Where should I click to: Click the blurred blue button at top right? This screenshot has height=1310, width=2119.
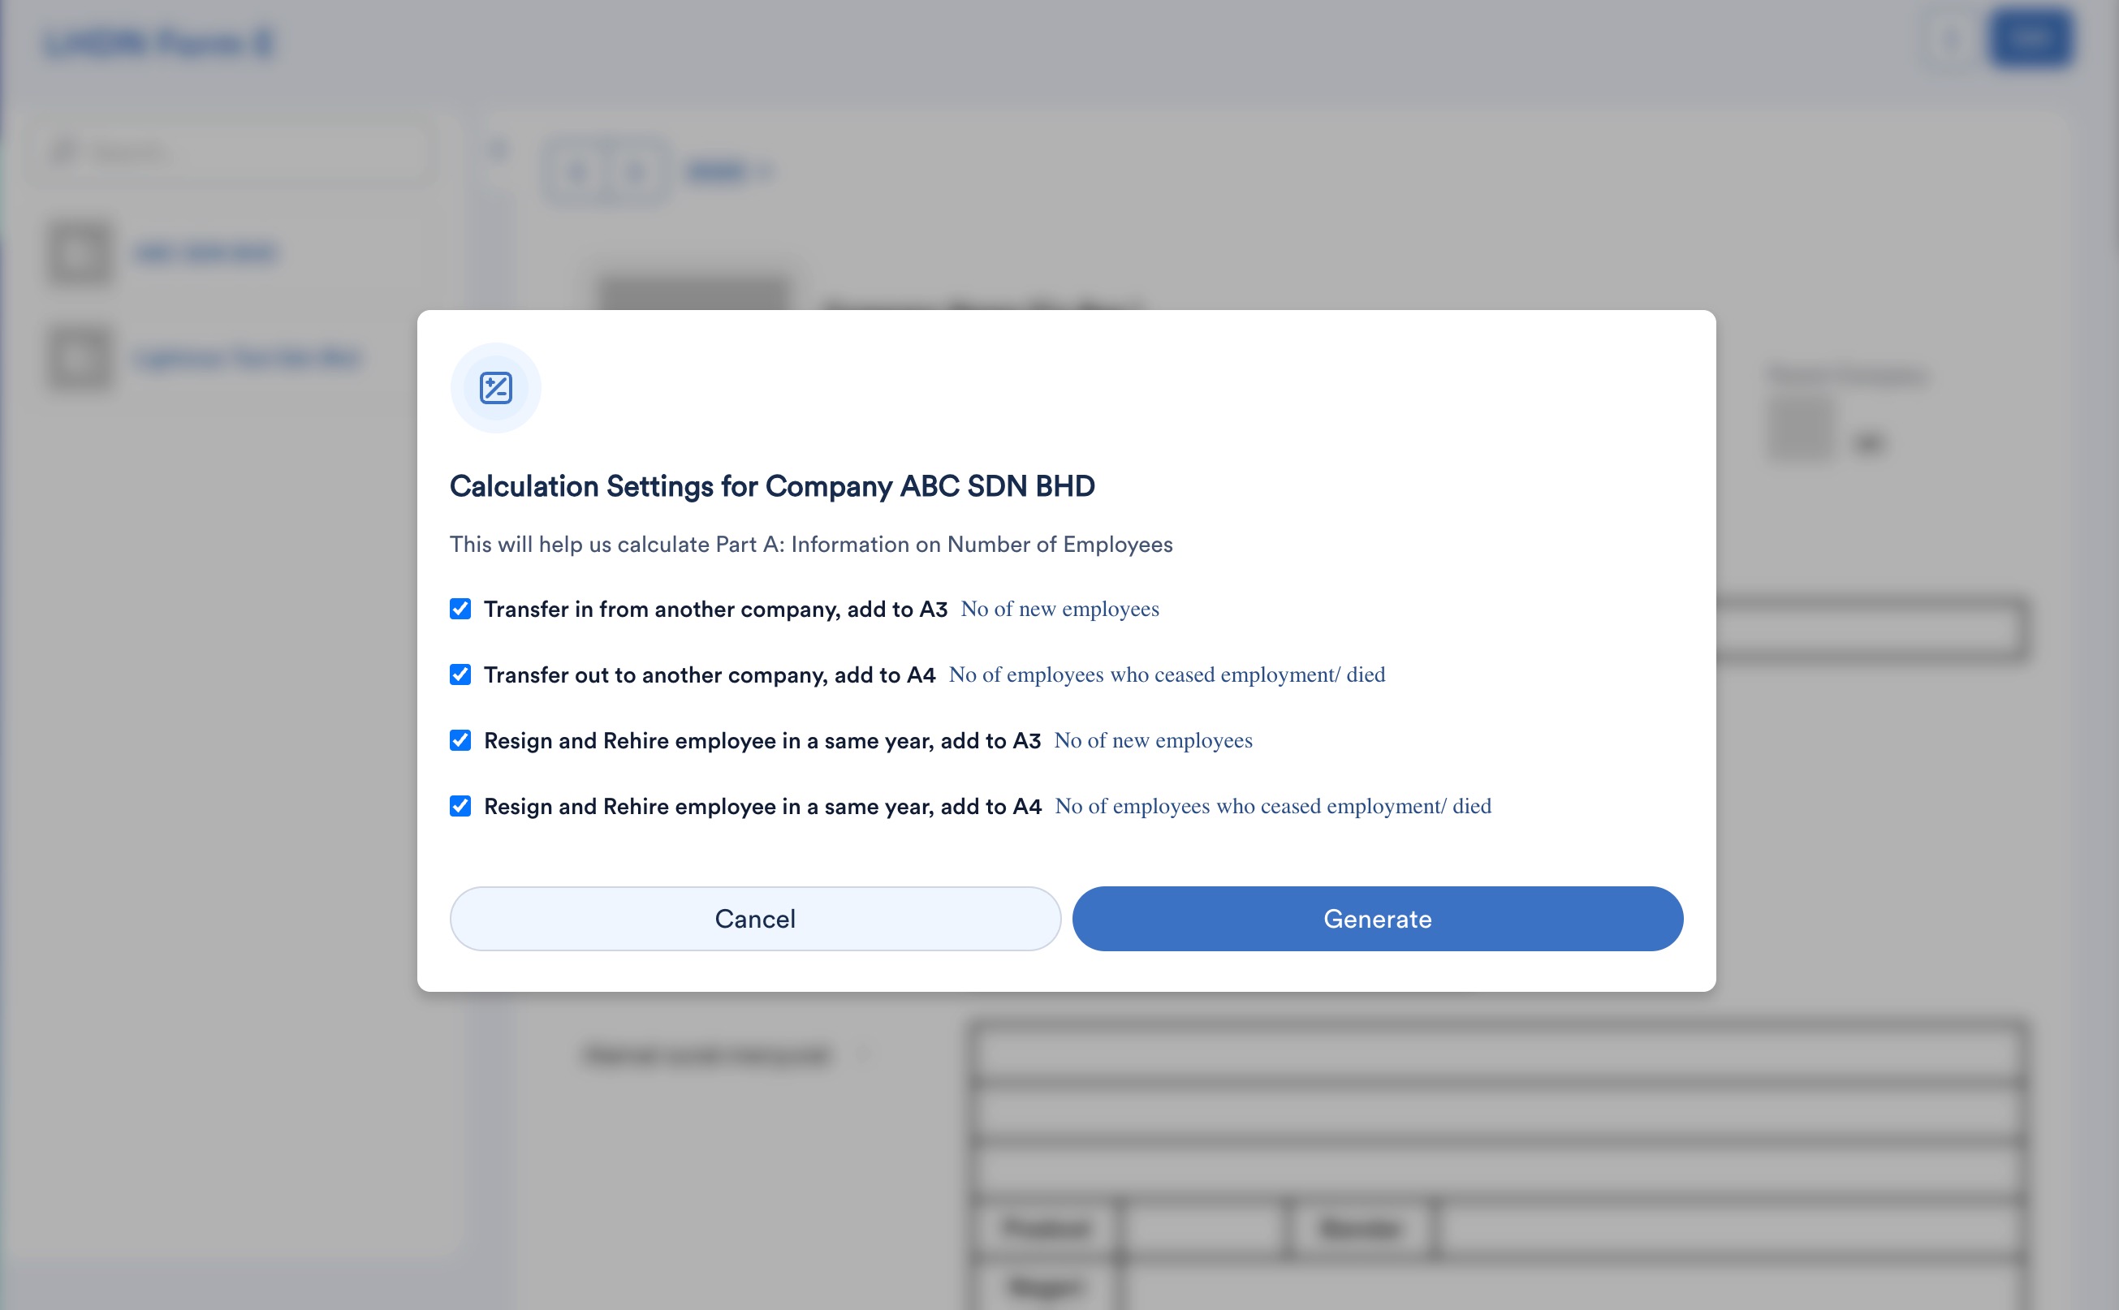click(x=2031, y=39)
